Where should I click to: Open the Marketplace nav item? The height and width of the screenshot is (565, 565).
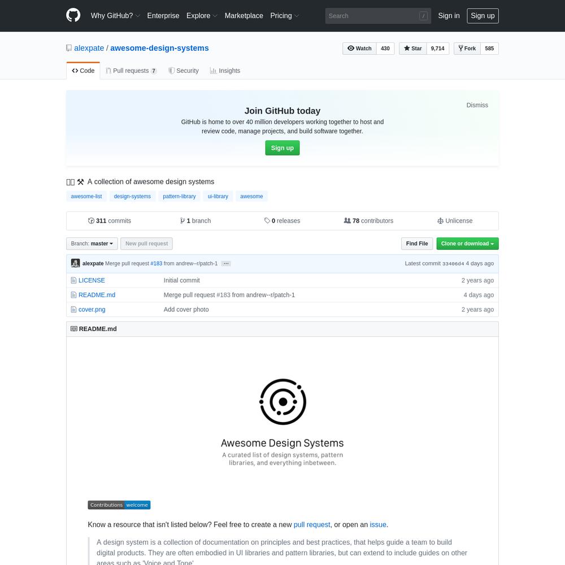[x=244, y=15]
